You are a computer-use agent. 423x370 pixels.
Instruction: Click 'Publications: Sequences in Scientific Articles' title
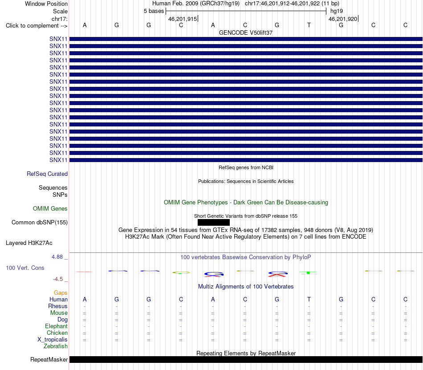[x=246, y=181]
